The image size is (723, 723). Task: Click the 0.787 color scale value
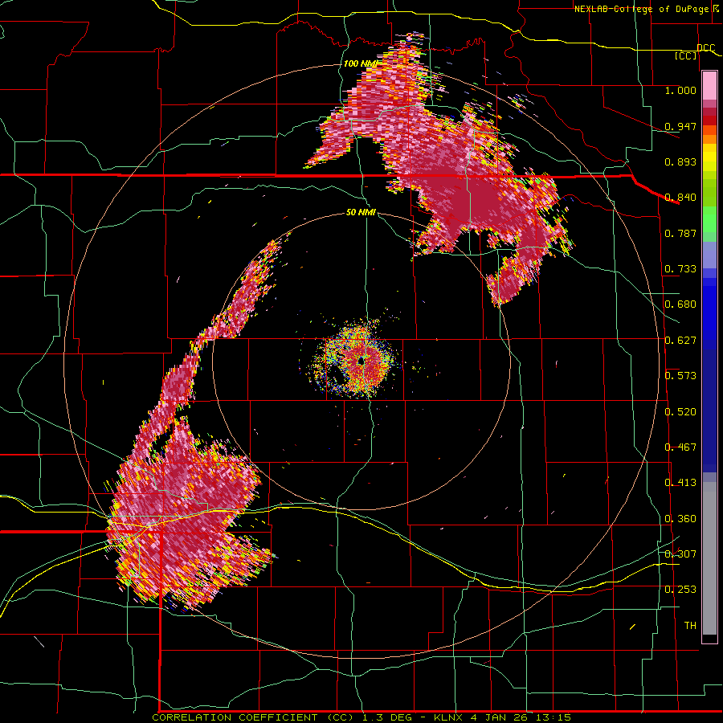680,233
